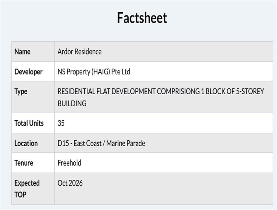Select the Tenure label cell

click(24, 163)
